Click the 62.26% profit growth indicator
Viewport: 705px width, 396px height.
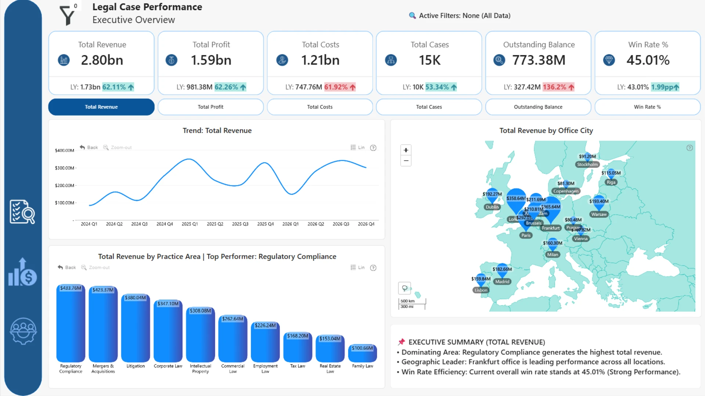click(230, 87)
